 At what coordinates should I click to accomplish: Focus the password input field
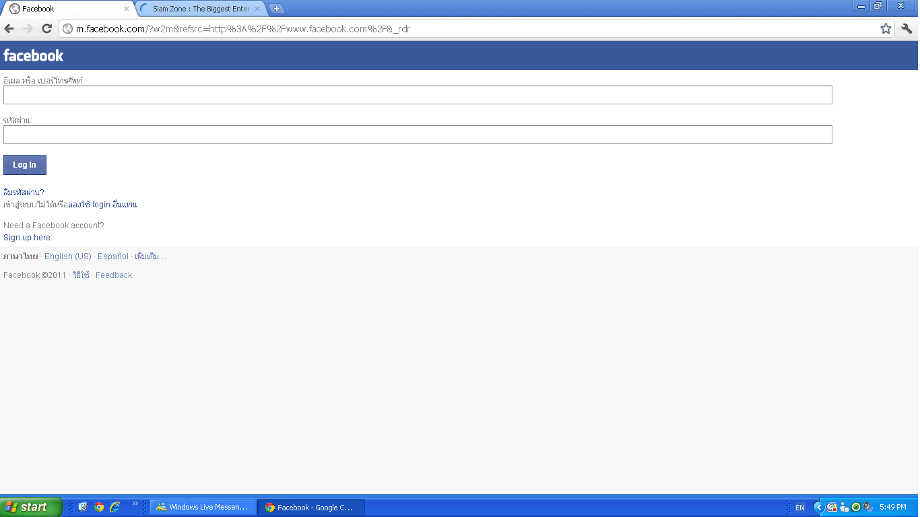(x=418, y=135)
